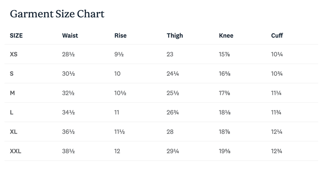This screenshot has height=173, width=328.
Task: Select the SIZE column header
Action: click(x=16, y=36)
